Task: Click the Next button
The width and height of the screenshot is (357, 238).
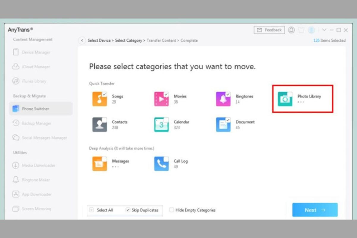Action: pyautogui.click(x=315, y=210)
